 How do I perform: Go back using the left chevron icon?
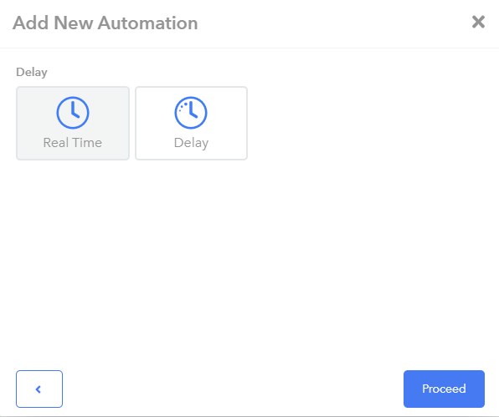pyautogui.click(x=39, y=389)
